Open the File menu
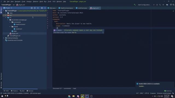The image size is (175, 98). click(5, 2)
